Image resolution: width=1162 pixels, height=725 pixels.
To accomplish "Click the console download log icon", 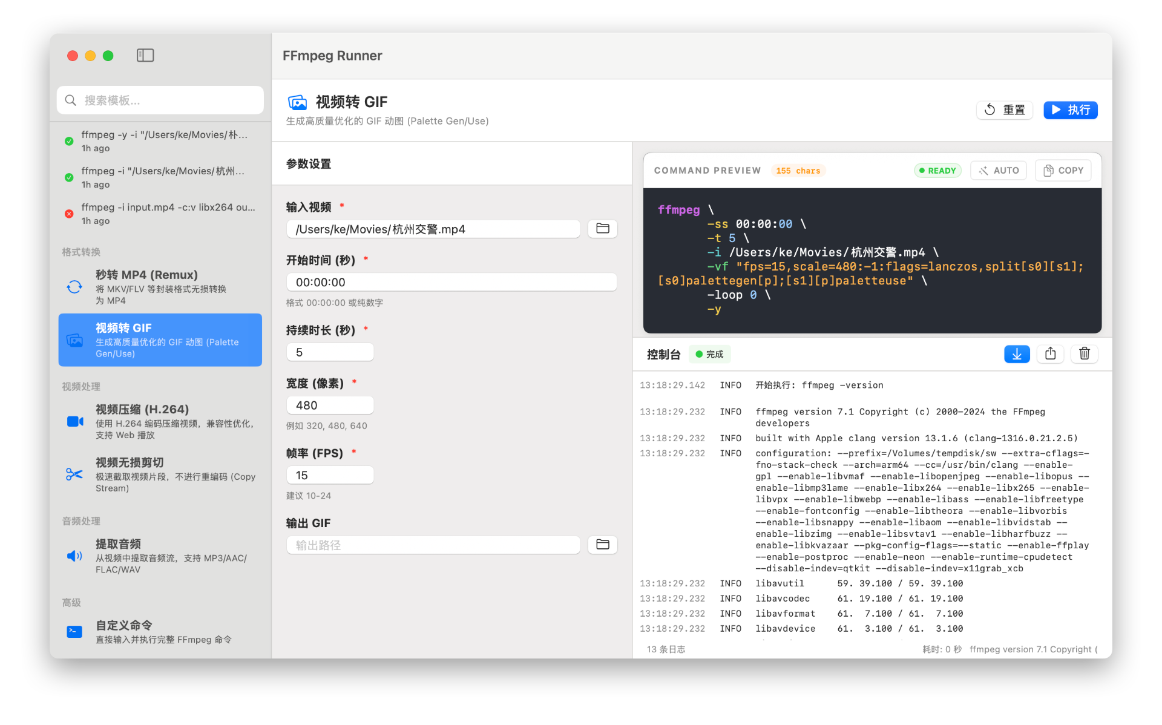I will tap(1017, 354).
